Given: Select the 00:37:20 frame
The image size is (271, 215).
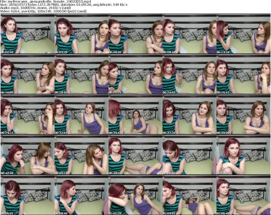Looking at the screenshot, I should pos(189,115).
